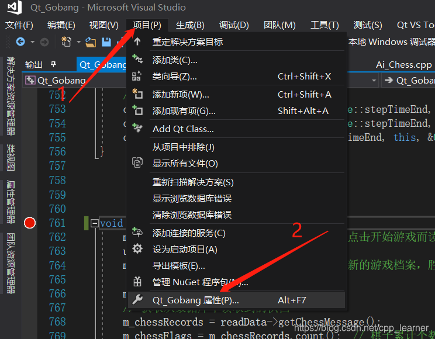
Task: Choose 显示所有文件(O) menu entry
Action: click(x=236, y=164)
